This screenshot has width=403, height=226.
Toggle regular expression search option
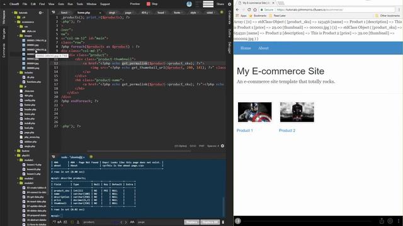[x=54, y=222]
